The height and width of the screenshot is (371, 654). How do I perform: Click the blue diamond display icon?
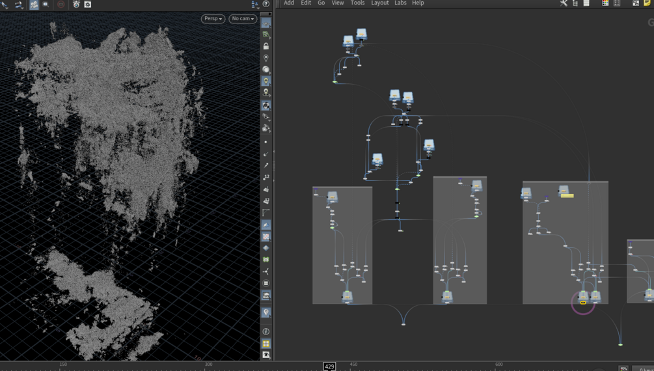pos(266,248)
